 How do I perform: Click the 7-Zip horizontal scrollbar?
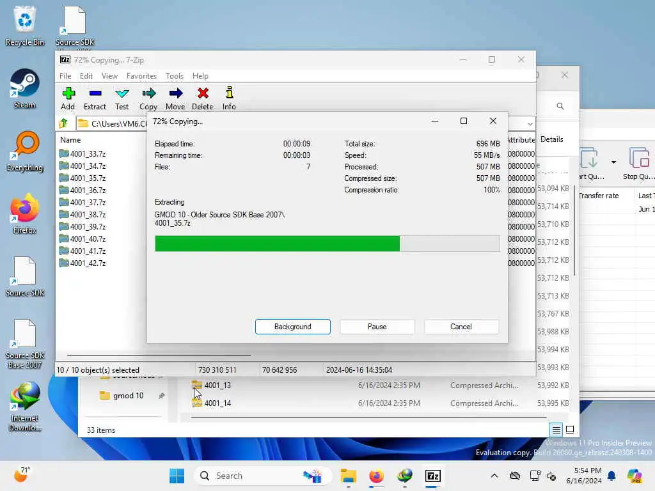[159, 355]
